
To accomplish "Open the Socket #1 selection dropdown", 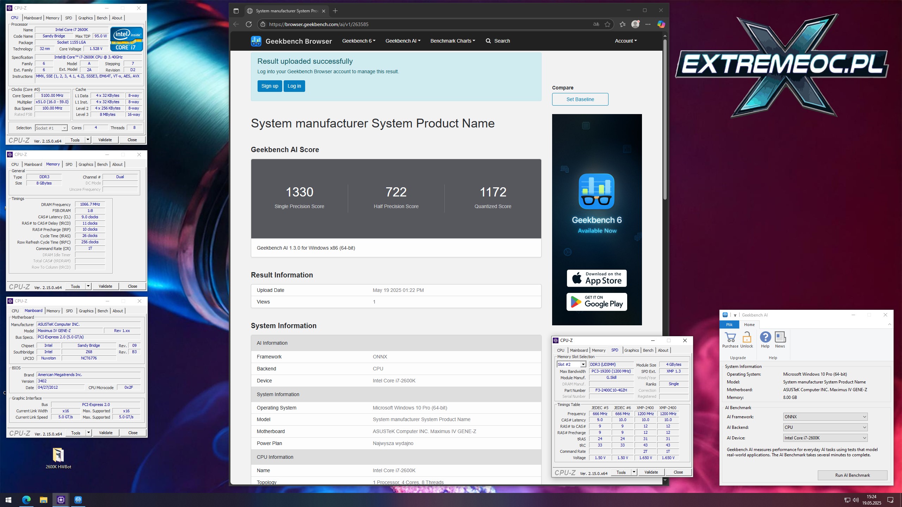I will [x=51, y=128].
